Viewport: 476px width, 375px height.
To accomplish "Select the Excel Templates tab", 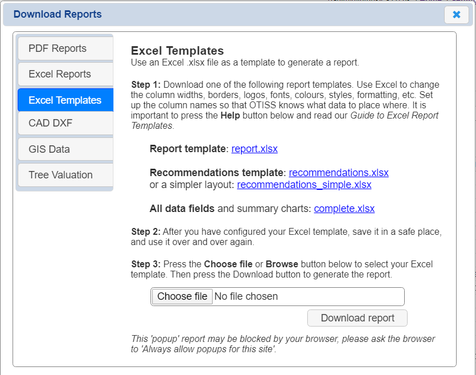I will [64, 99].
